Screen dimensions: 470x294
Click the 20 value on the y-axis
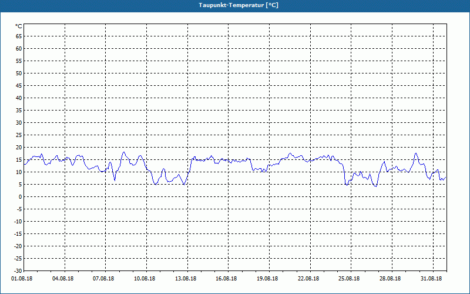pos(19,148)
